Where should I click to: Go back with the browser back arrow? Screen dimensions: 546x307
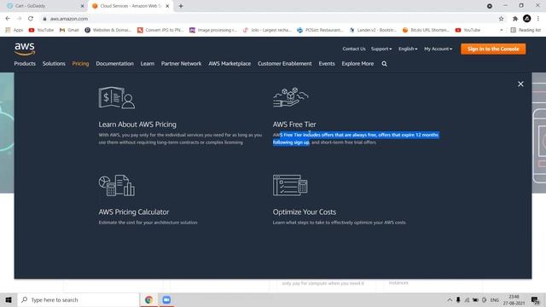pos(8,19)
